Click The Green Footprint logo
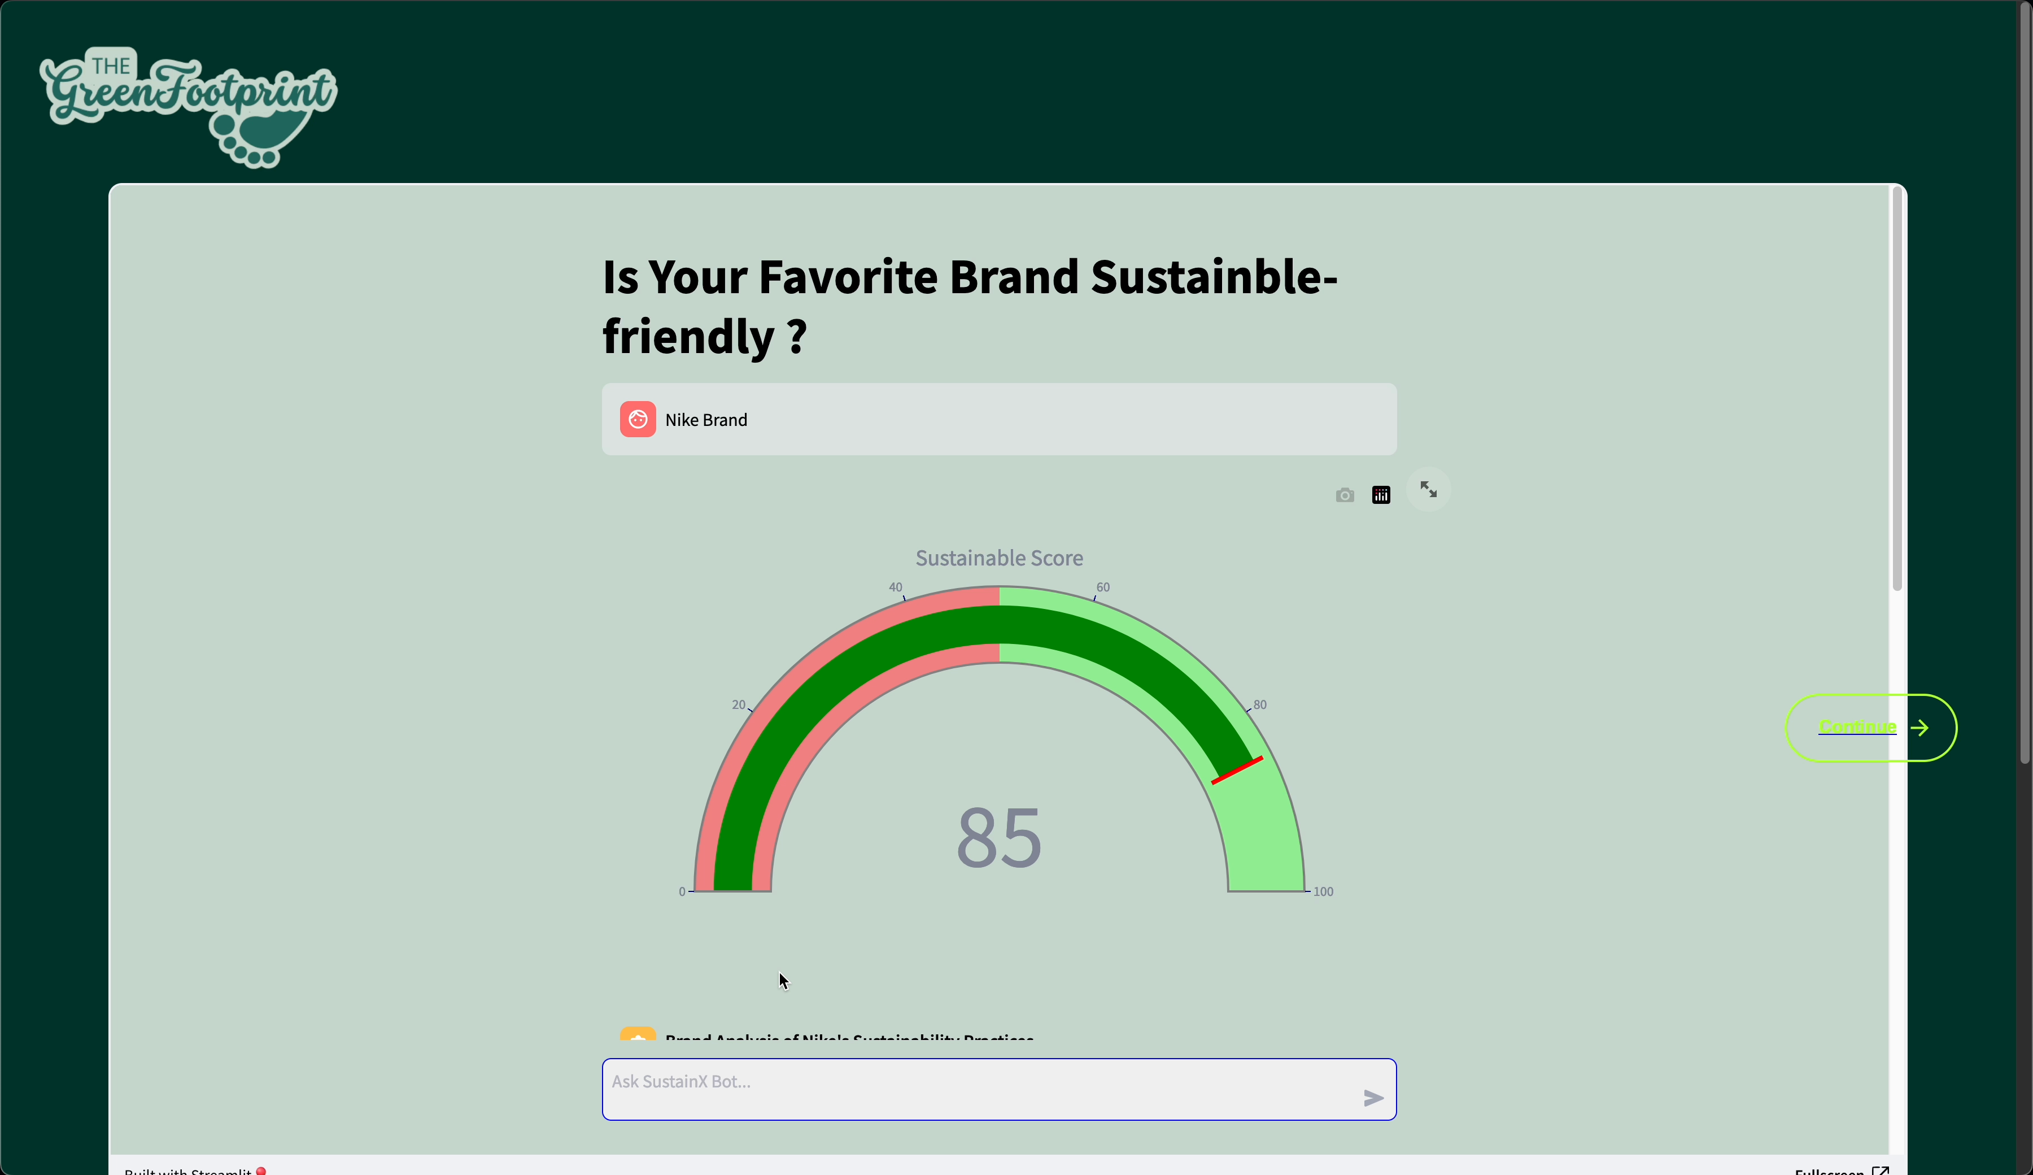 tap(189, 107)
